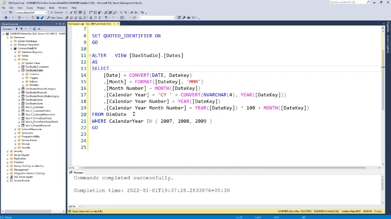The image size is (391, 219).
Task: Click the Refresh icon in Object Explorer
Action: 34,29
